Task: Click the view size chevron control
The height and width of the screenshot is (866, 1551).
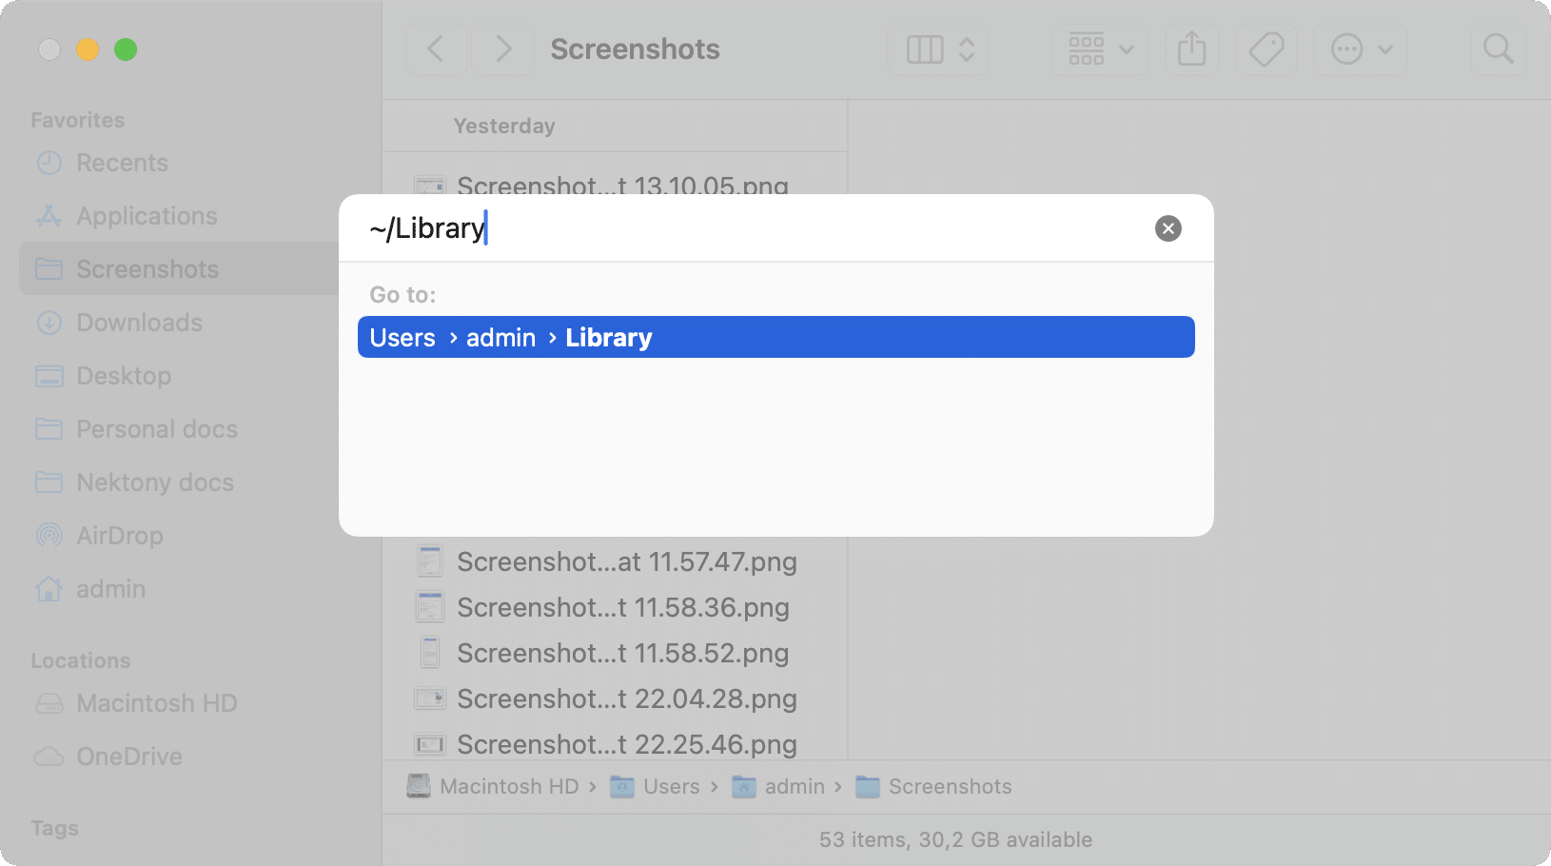Action: 968,49
